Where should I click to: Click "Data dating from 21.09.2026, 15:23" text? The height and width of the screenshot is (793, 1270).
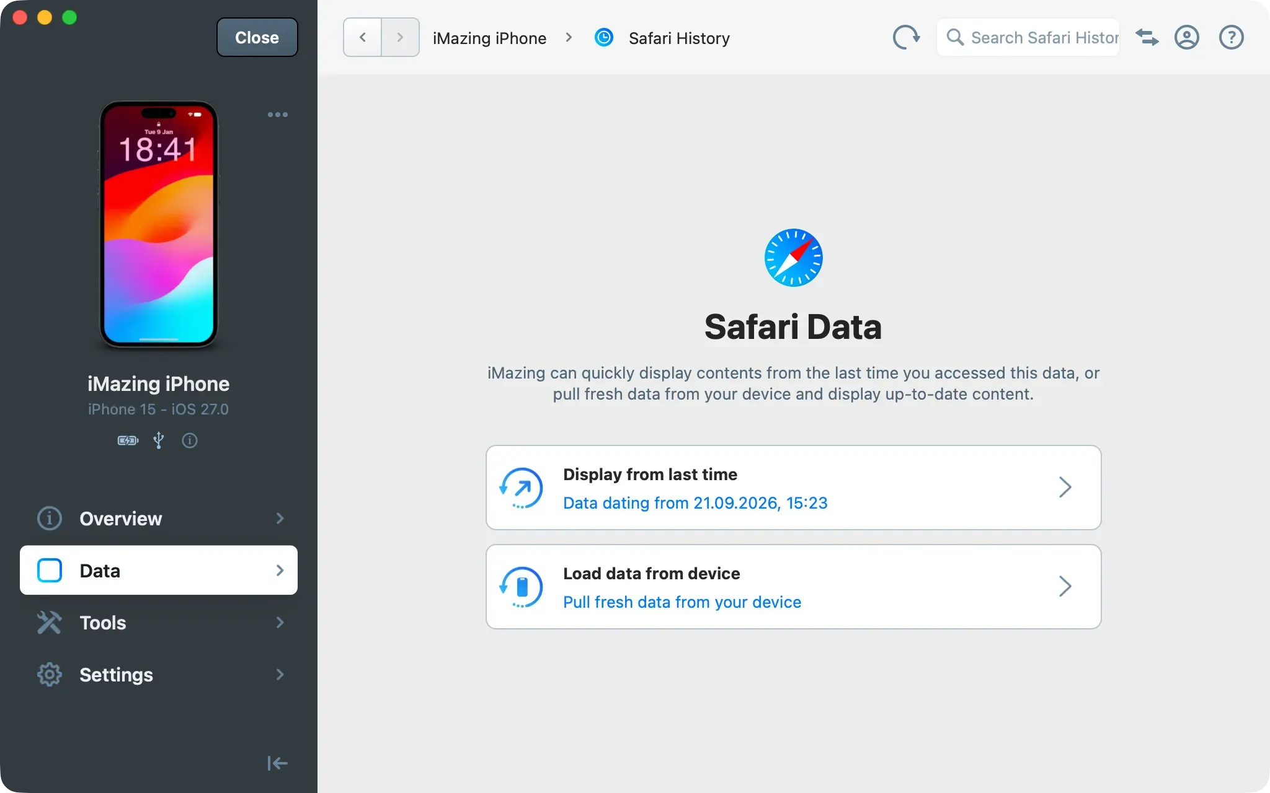click(x=695, y=503)
